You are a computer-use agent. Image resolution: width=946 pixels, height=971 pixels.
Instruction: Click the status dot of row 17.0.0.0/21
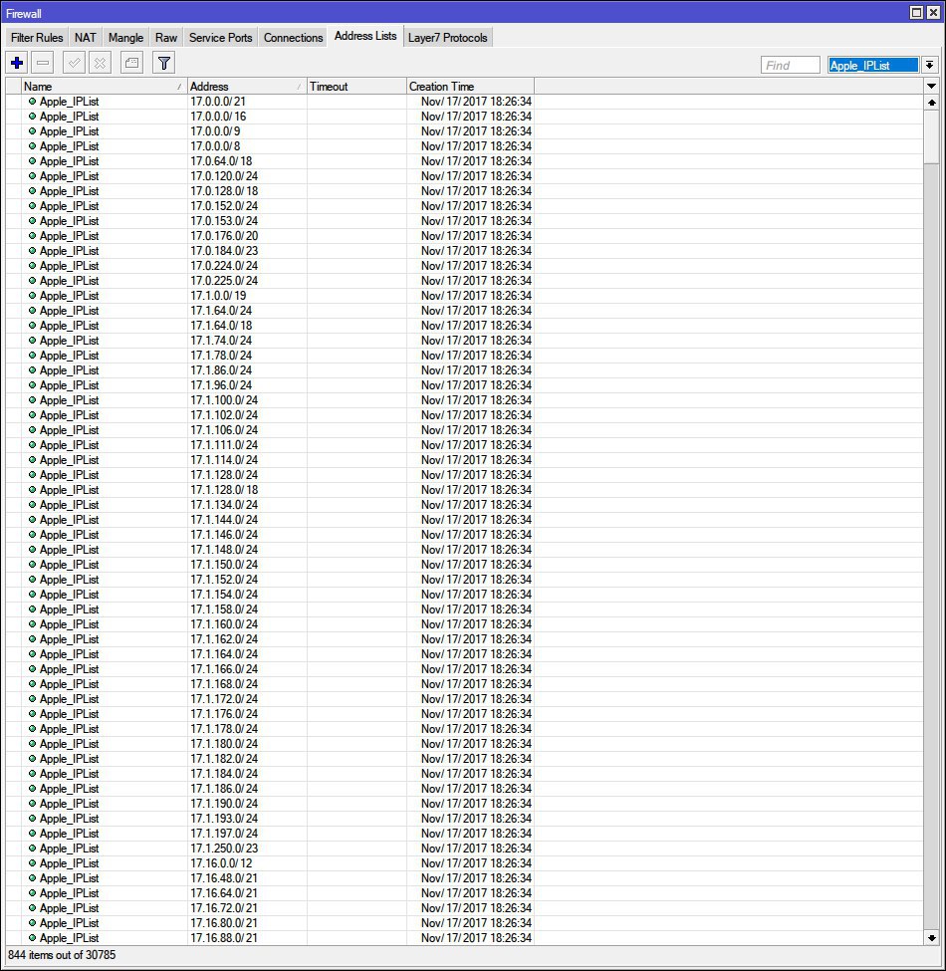pos(32,101)
